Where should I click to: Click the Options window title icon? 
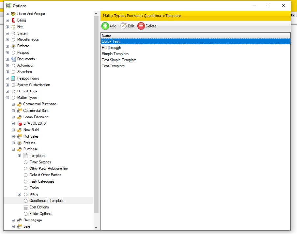pyautogui.click(x=9, y=6)
